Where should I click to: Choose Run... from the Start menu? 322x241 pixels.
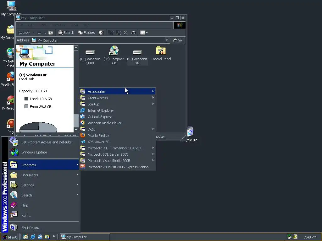pyautogui.click(x=43, y=215)
